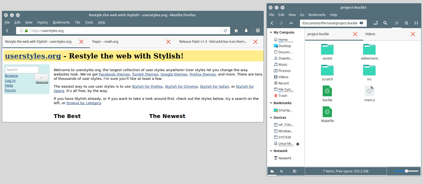
Task: Select the buckle executable file
Action: [x=327, y=93]
